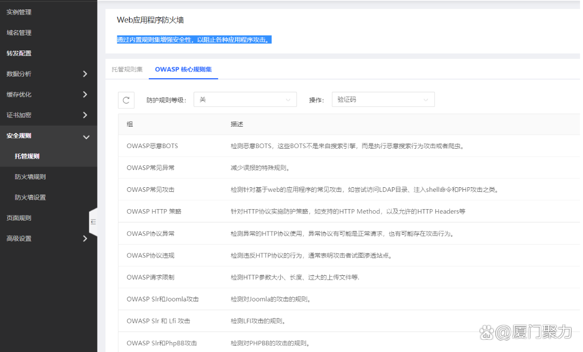Collapse sidebar with the handle icon
This screenshot has height=352, width=583.
pyautogui.click(x=93, y=222)
